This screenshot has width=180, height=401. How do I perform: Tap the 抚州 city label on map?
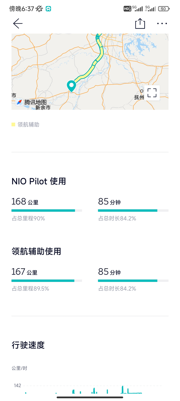point(139,97)
